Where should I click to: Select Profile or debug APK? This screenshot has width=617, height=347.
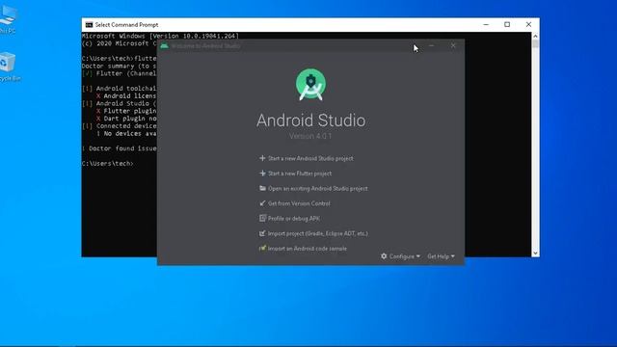[x=289, y=219]
